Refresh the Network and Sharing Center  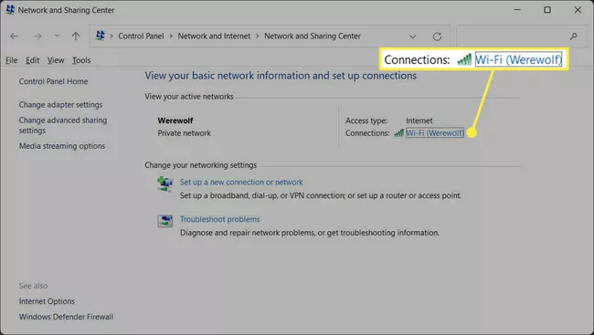[x=437, y=37]
